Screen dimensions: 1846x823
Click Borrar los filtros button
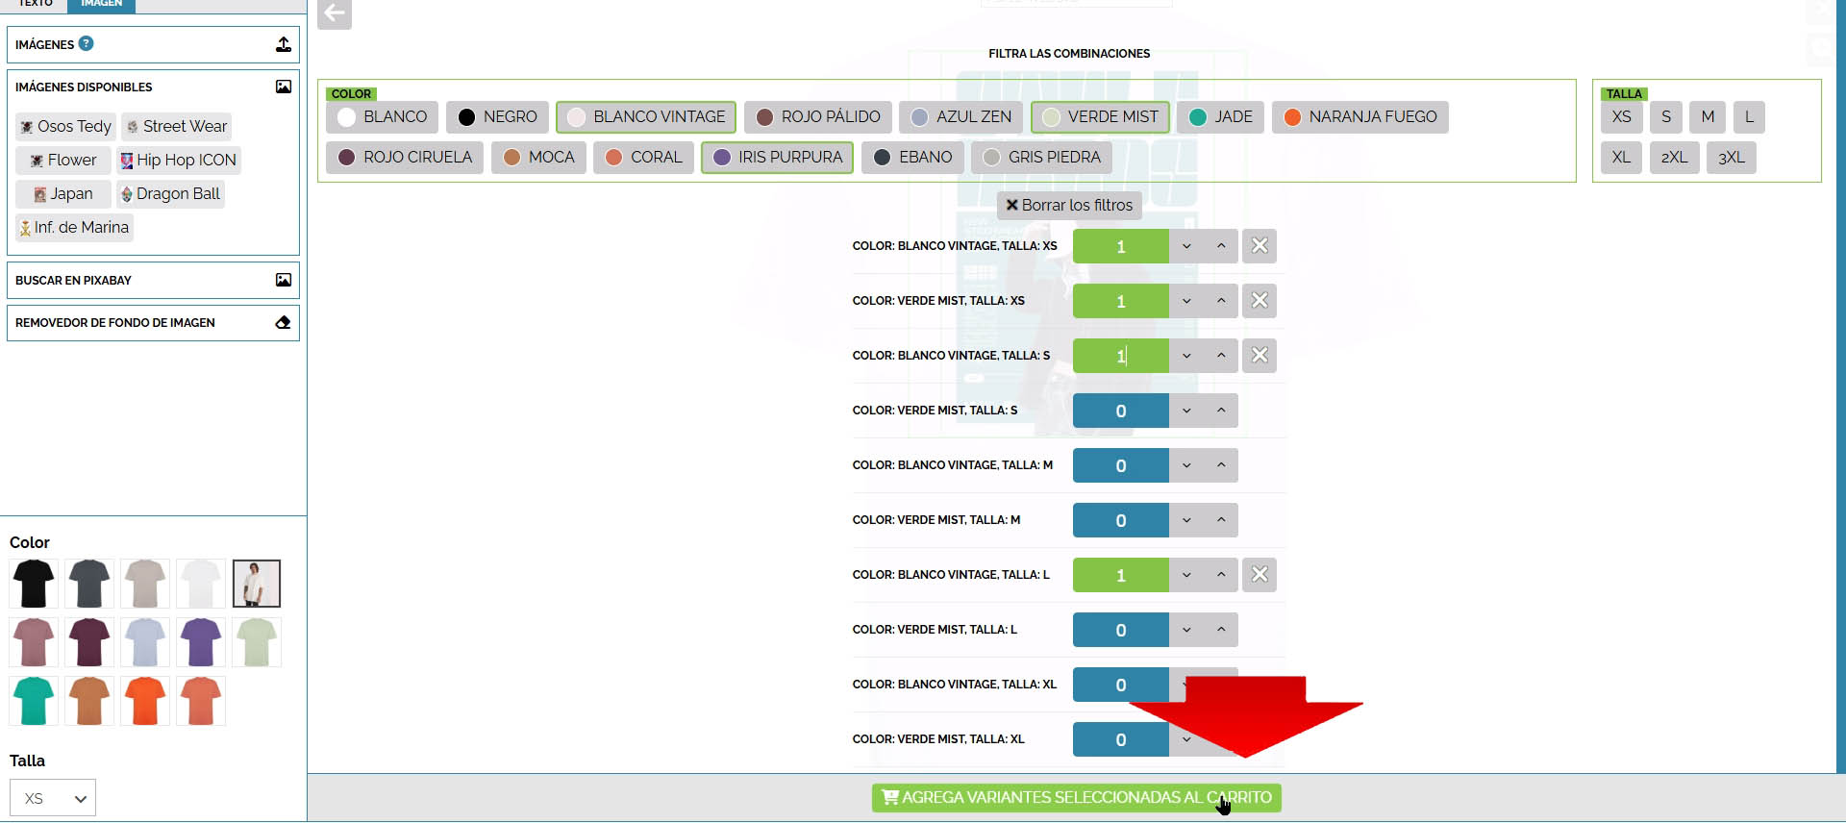tap(1068, 206)
